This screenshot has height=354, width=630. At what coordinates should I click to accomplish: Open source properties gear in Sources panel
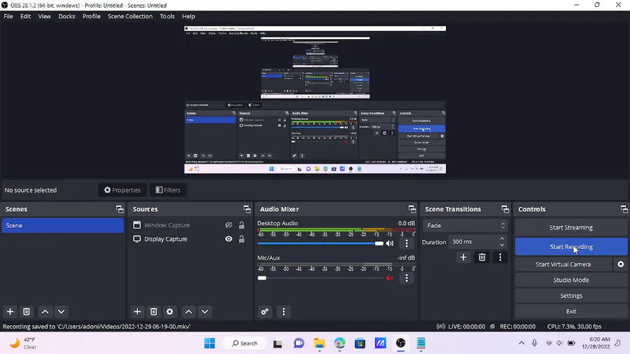pyautogui.click(x=169, y=311)
